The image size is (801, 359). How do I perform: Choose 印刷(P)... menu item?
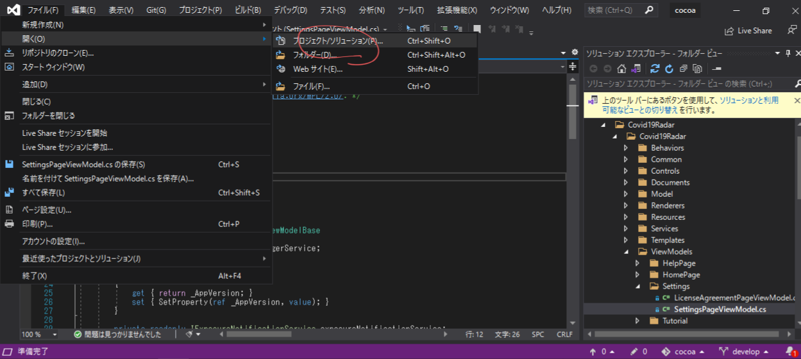coord(136,224)
